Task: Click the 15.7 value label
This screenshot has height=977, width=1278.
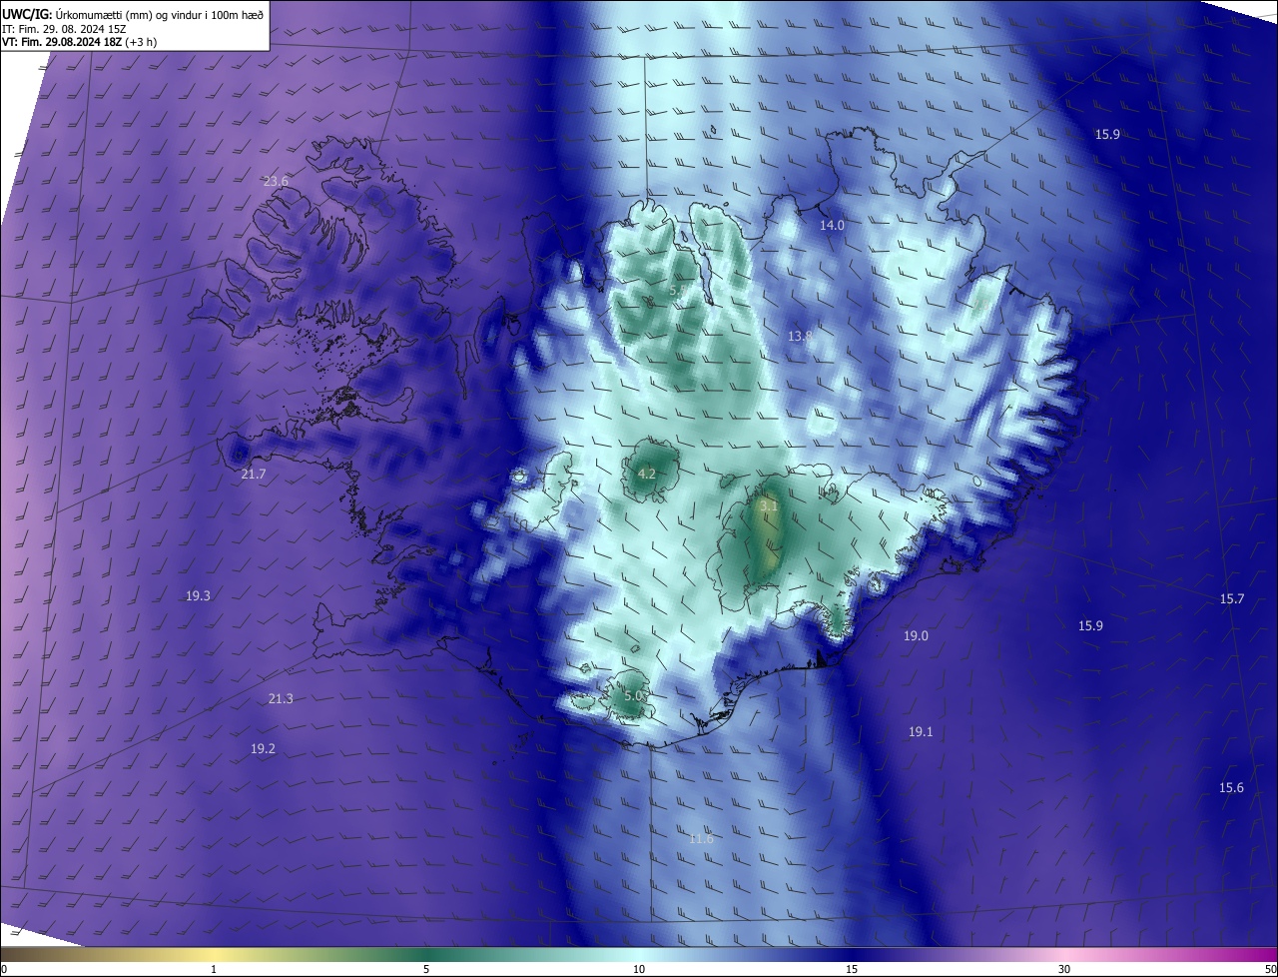Action: [x=1232, y=598]
